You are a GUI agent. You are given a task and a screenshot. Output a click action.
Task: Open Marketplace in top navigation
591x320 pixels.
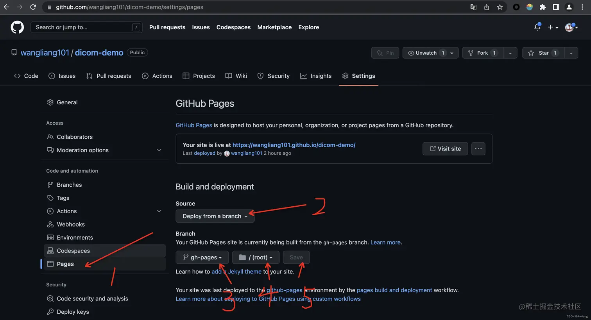pyautogui.click(x=274, y=27)
